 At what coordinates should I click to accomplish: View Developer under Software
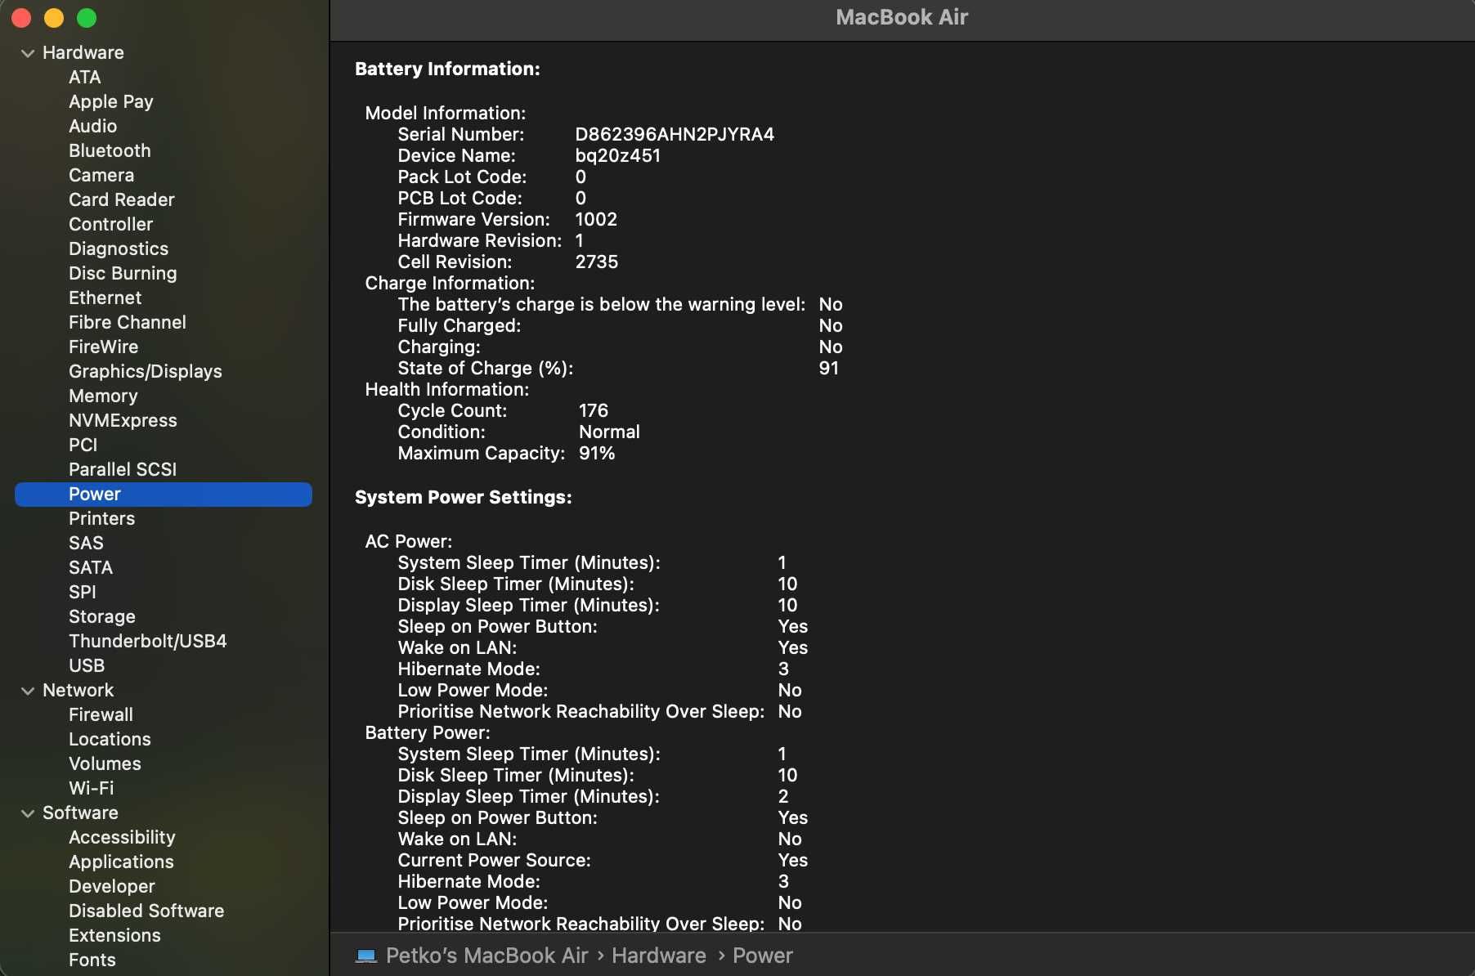click(112, 886)
